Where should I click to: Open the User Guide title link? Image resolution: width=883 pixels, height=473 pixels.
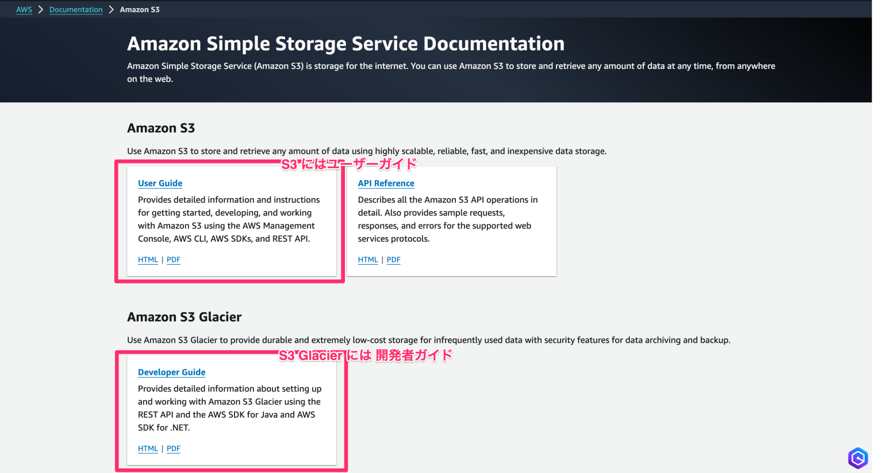(x=160, y=183)
